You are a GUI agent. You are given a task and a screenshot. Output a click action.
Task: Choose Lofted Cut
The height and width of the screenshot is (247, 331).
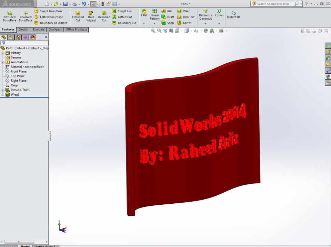pyautogui.click(x=122, y=17)
